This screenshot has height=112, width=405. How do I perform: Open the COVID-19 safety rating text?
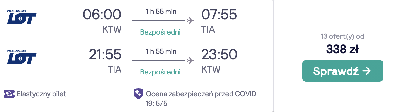(x=203, y=99)
